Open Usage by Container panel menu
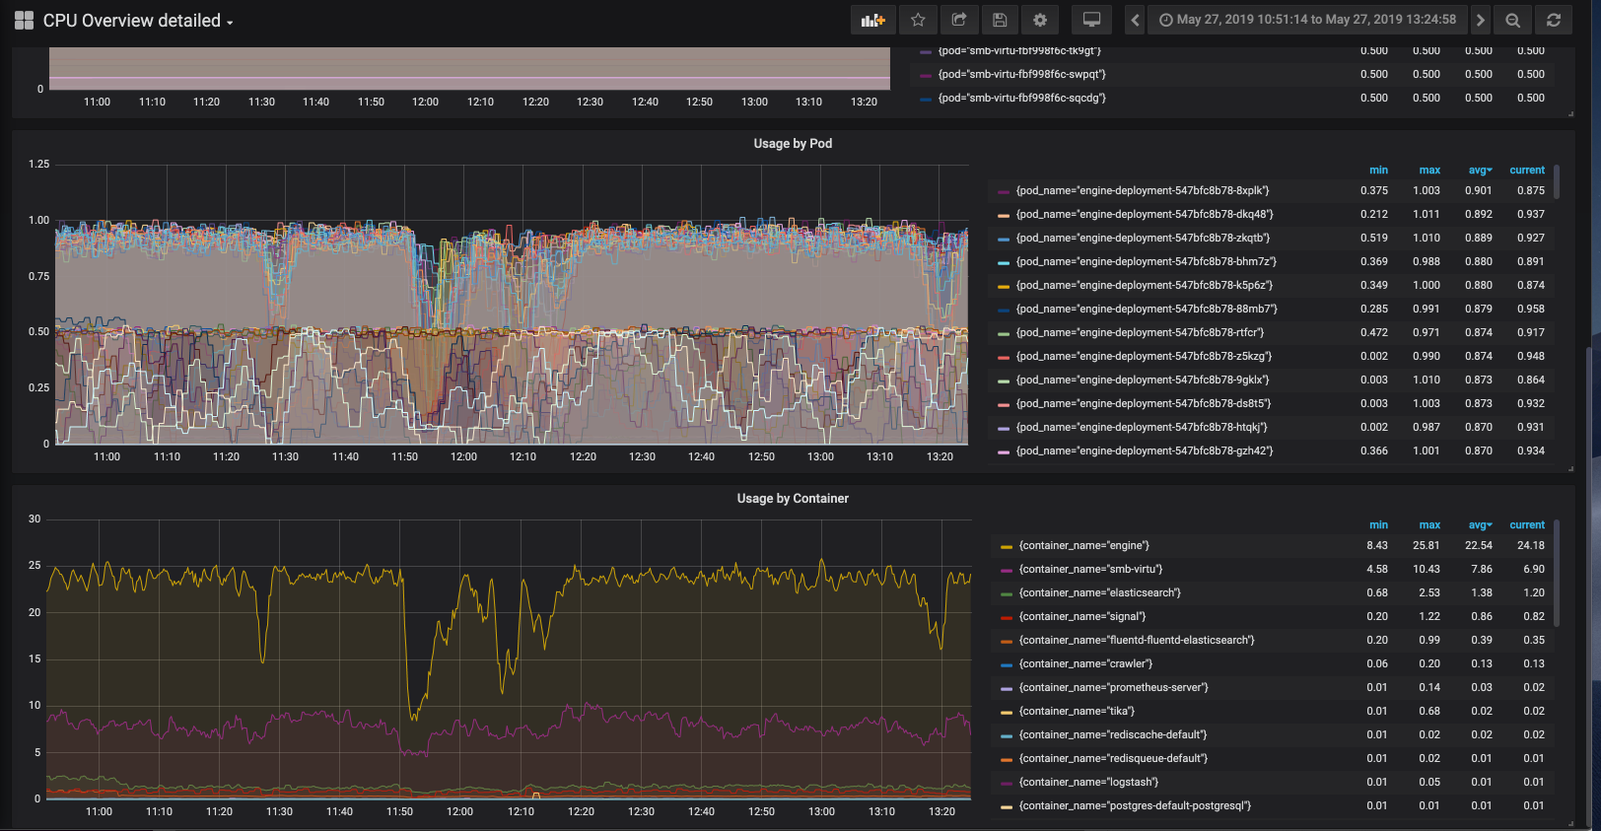 [x=793, y=499]
